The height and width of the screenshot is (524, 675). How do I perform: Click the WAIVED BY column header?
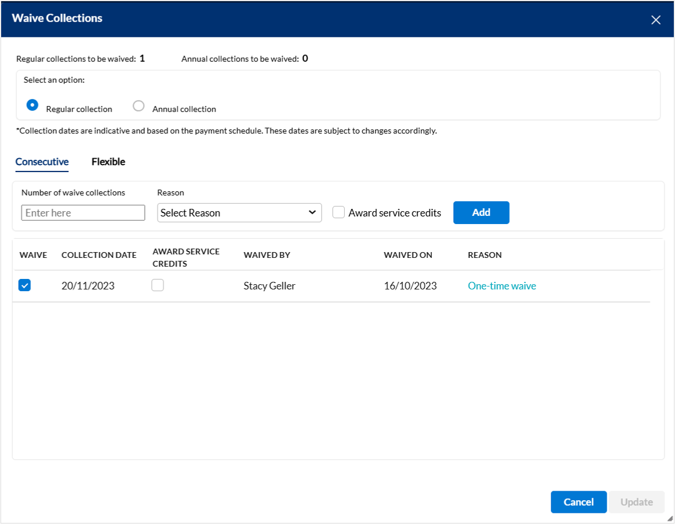267,255
